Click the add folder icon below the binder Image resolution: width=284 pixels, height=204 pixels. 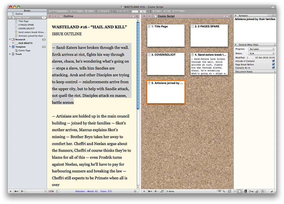[x=17, y=191]
